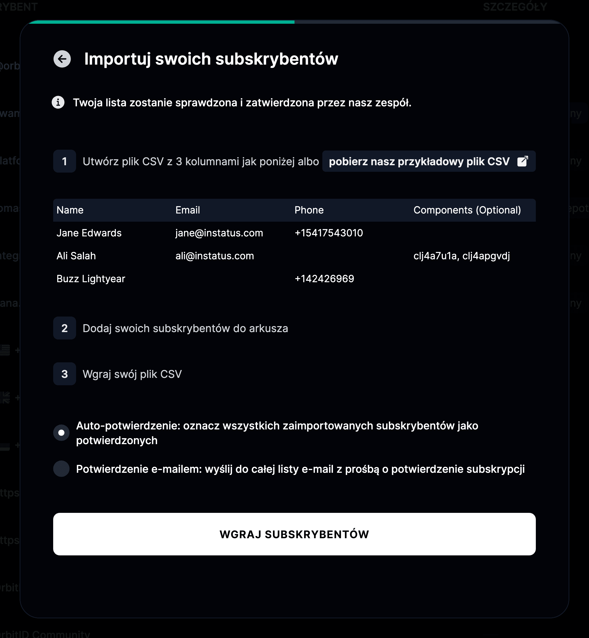Click the step 2 number badge
Viewport: 589px width, 638px height.
tap(65, 328)
